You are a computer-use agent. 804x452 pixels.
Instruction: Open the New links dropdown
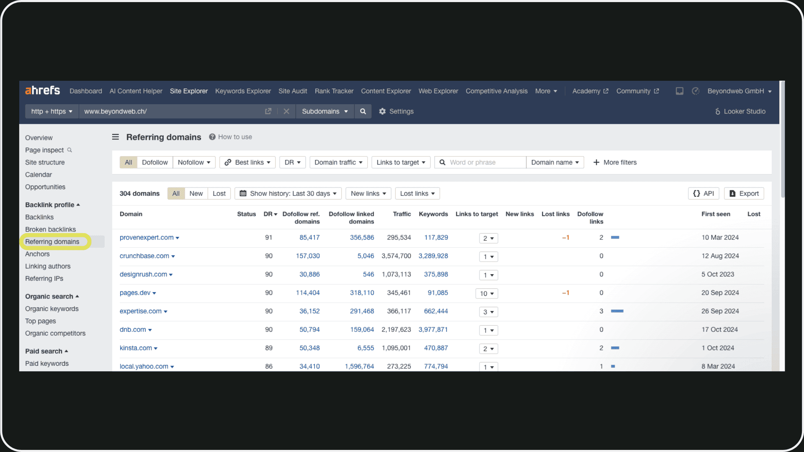point(368,193)
